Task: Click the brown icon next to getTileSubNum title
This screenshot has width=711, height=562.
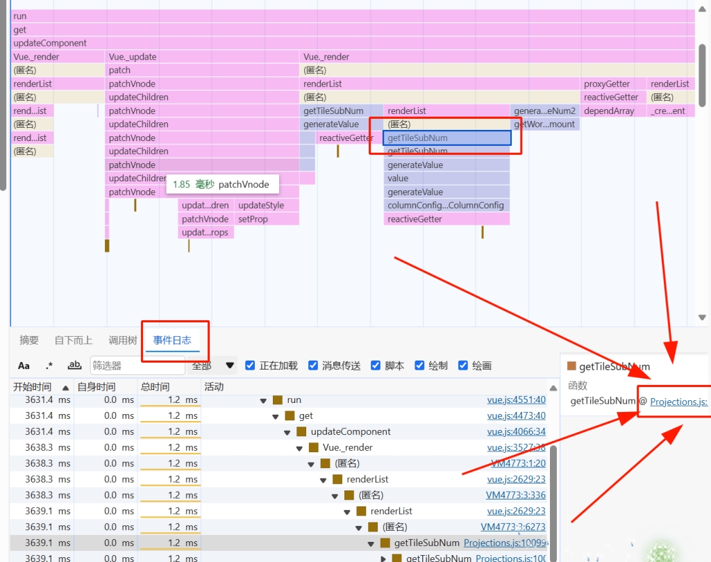Action: tap(572, 367)
